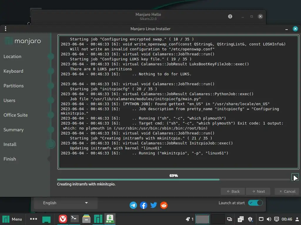The height and width of the screenshot is (225, 301).
Task: Click the show desktop icon in taskbar
Action: click(46, 219)
